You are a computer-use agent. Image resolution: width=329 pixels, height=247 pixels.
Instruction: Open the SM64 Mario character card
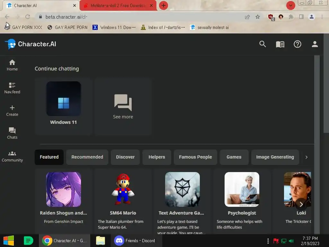[x=123, y=201]
